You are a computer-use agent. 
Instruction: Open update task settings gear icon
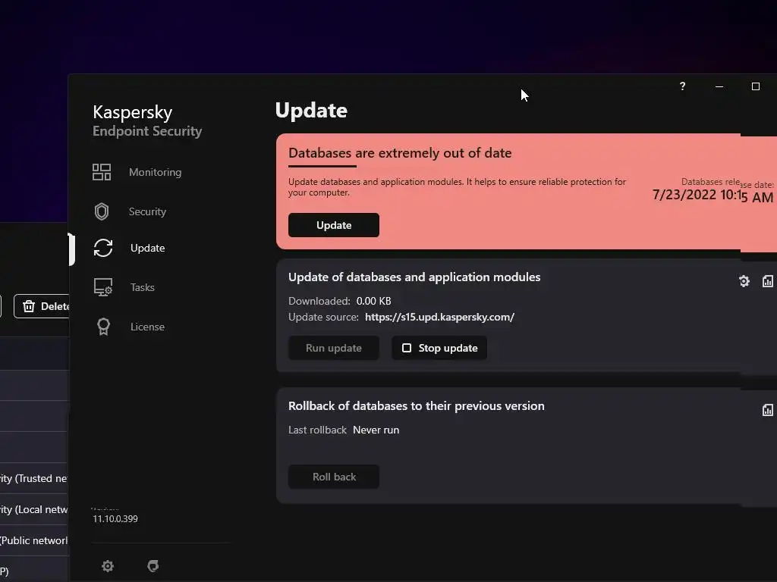744,281
